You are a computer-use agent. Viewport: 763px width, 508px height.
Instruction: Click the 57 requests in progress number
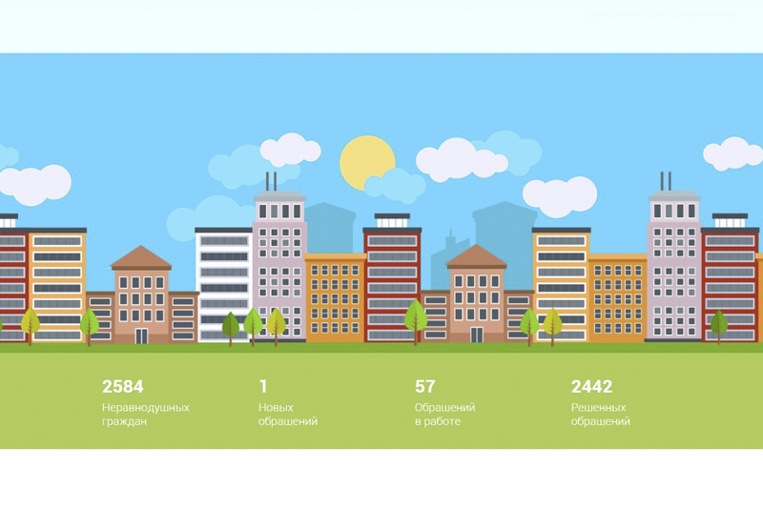click(425, 386)
